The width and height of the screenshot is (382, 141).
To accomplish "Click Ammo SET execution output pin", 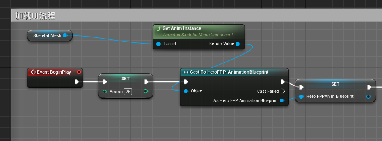I will [x=146, y=82].
